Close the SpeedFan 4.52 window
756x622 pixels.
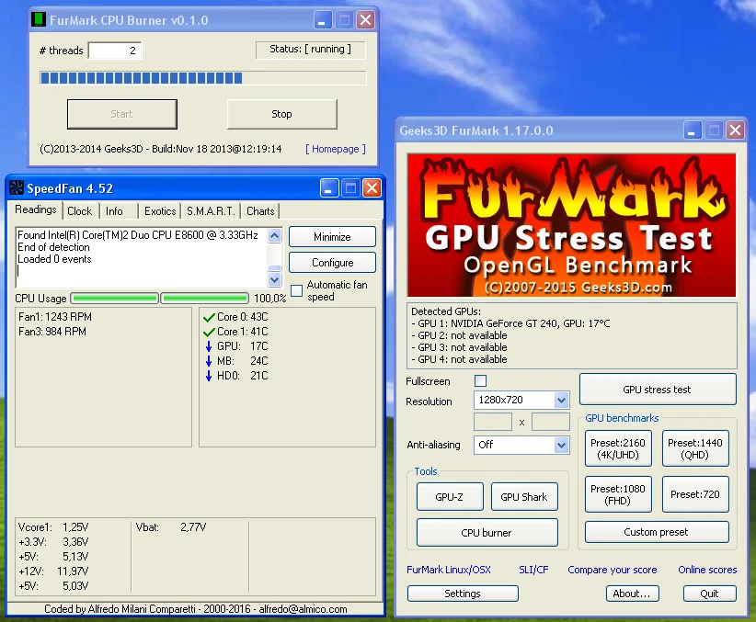pyautogui.click(x=372, y=188)
